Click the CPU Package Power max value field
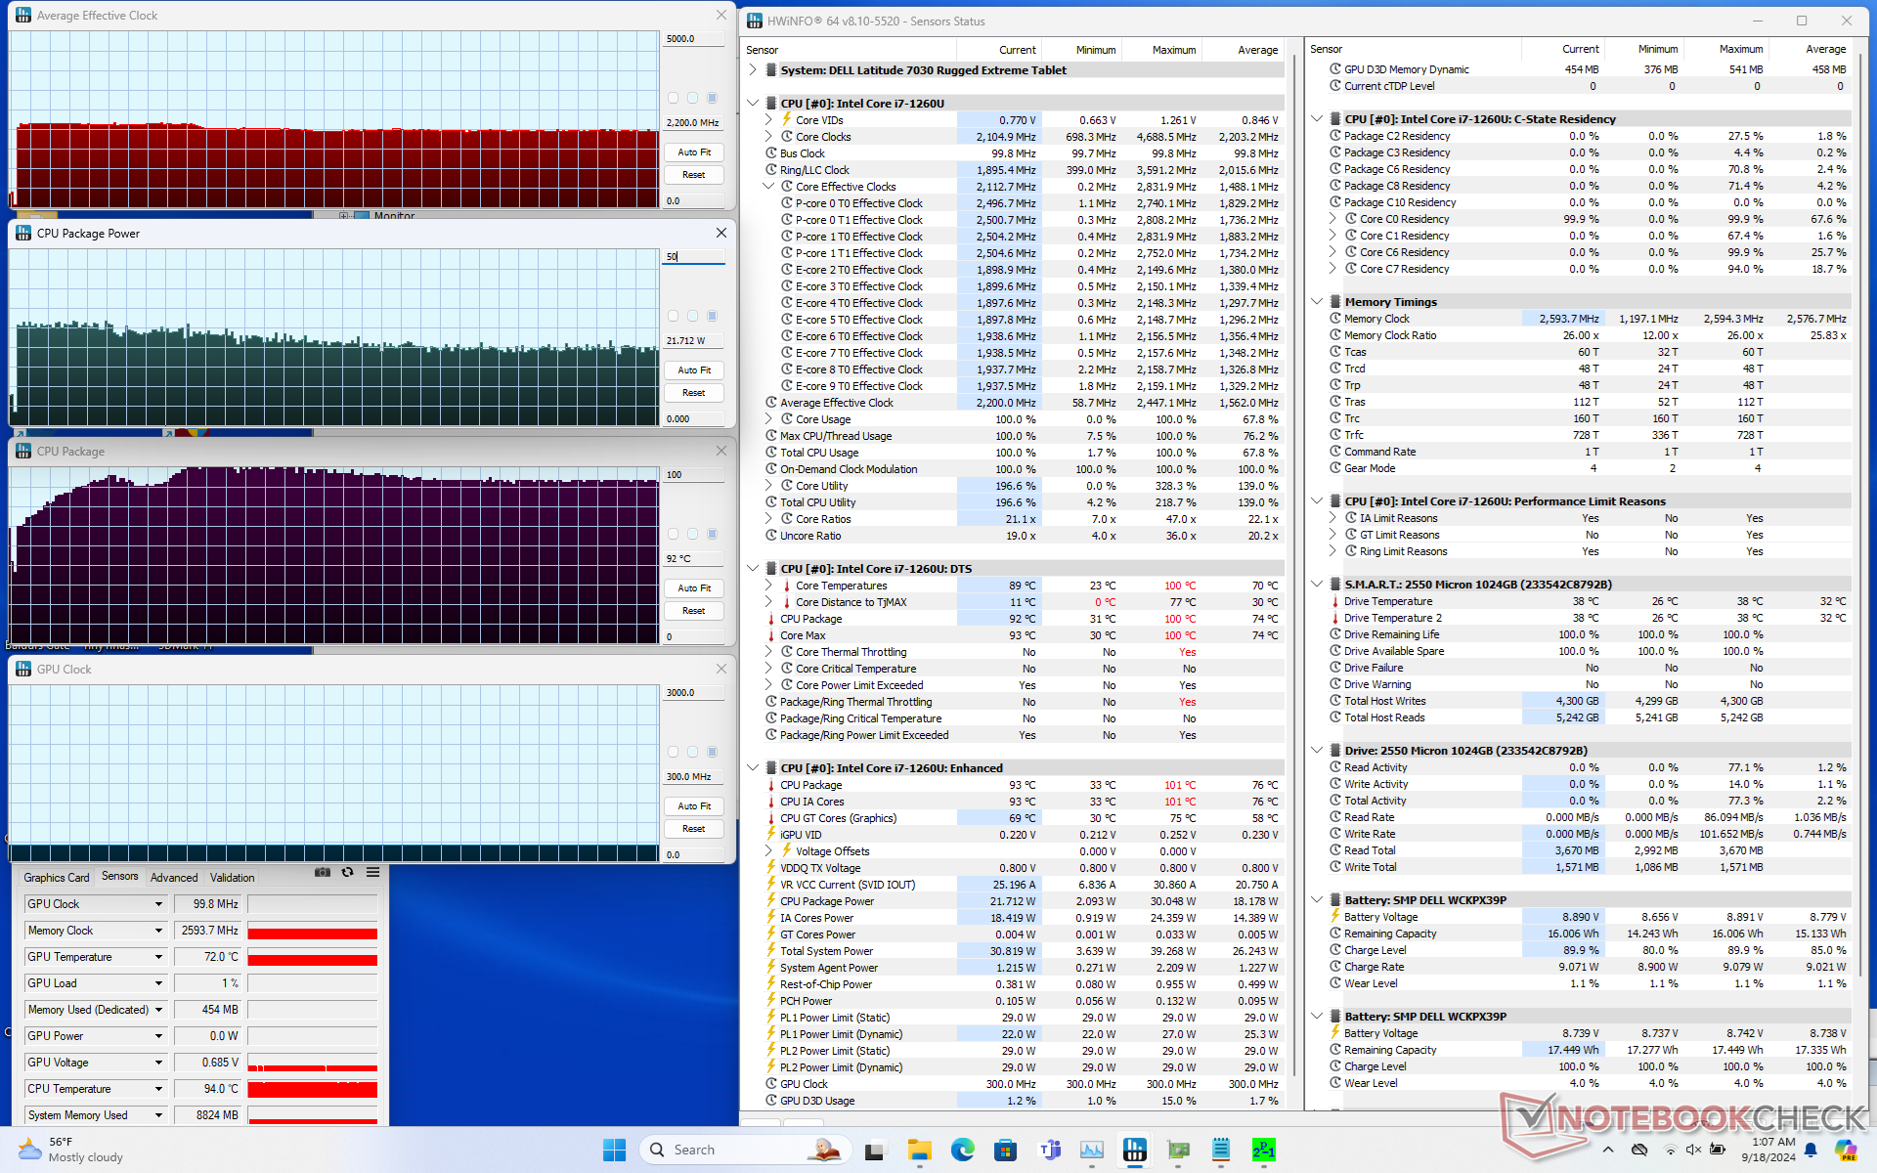Viewport: 1877px width, 1173px height. tap(694, 256)
